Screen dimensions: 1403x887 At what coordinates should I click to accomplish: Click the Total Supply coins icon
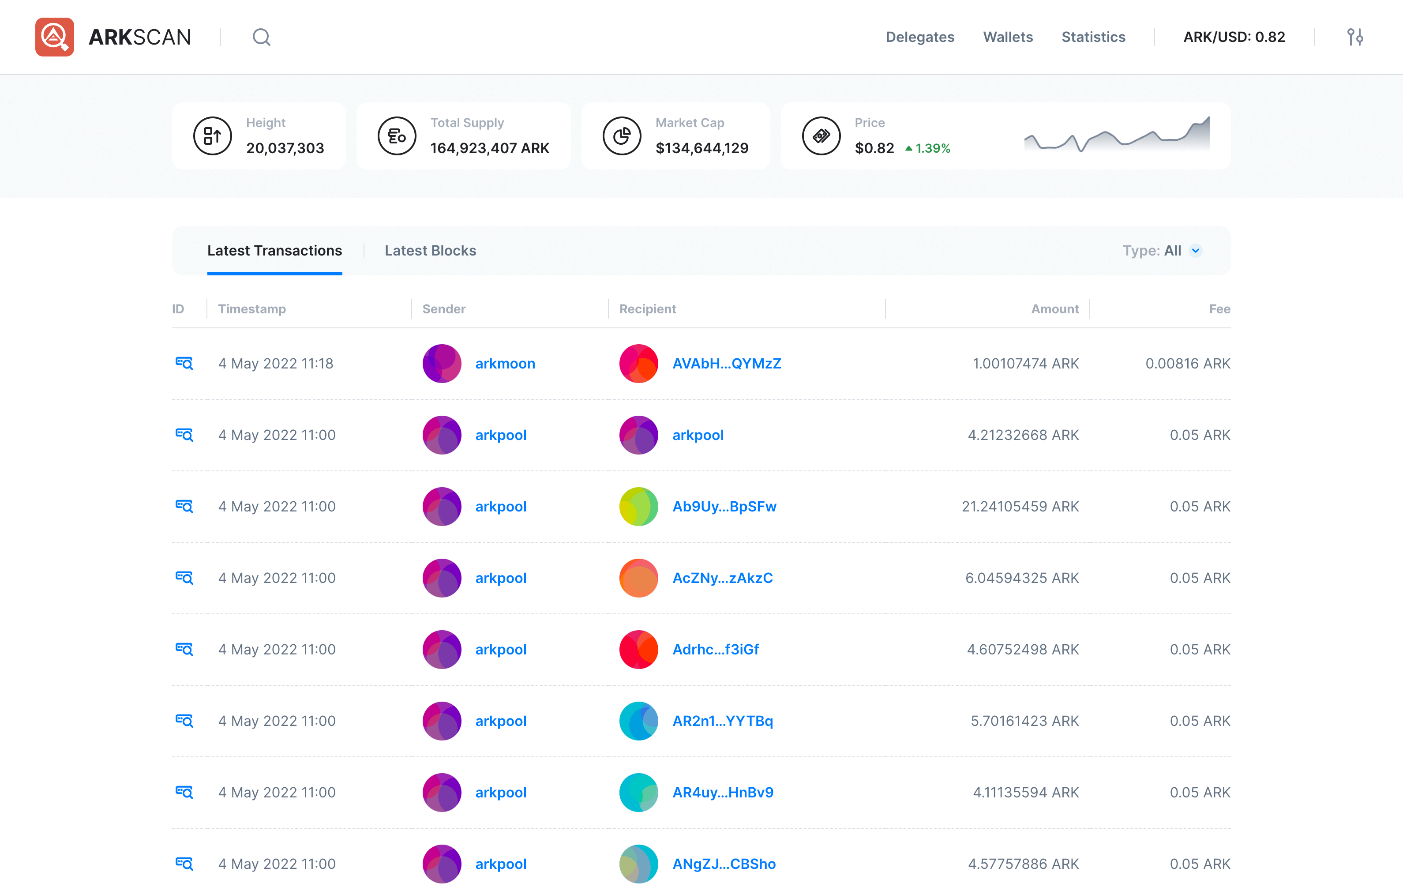point(396,136)
